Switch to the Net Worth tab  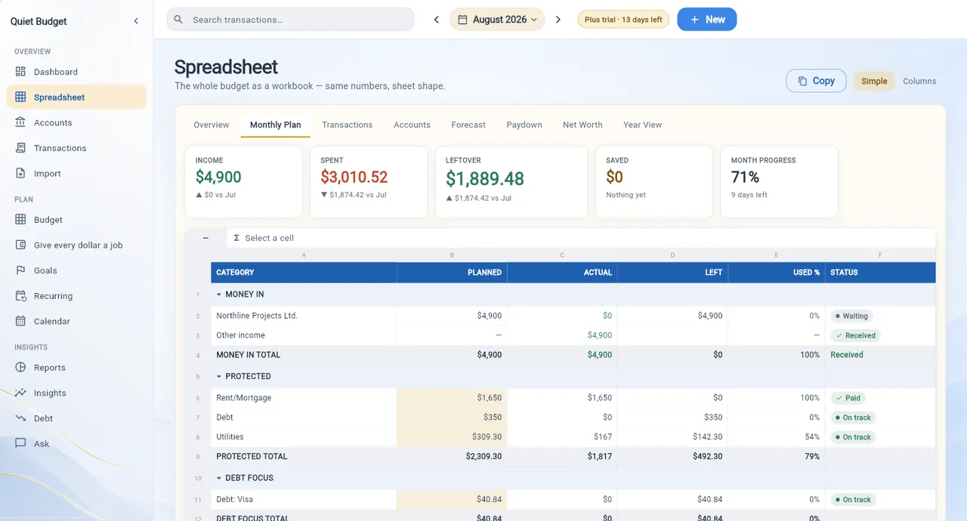pos(582,125)
